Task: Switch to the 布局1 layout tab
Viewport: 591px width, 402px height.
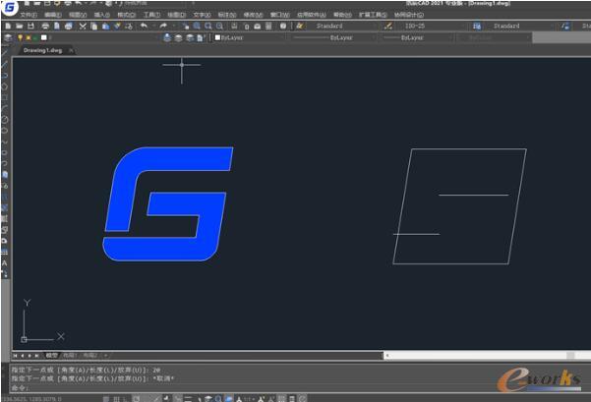Action: [70, 355]
